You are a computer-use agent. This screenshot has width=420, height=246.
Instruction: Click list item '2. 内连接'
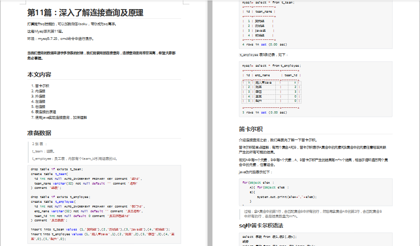(x=38, y=91)
